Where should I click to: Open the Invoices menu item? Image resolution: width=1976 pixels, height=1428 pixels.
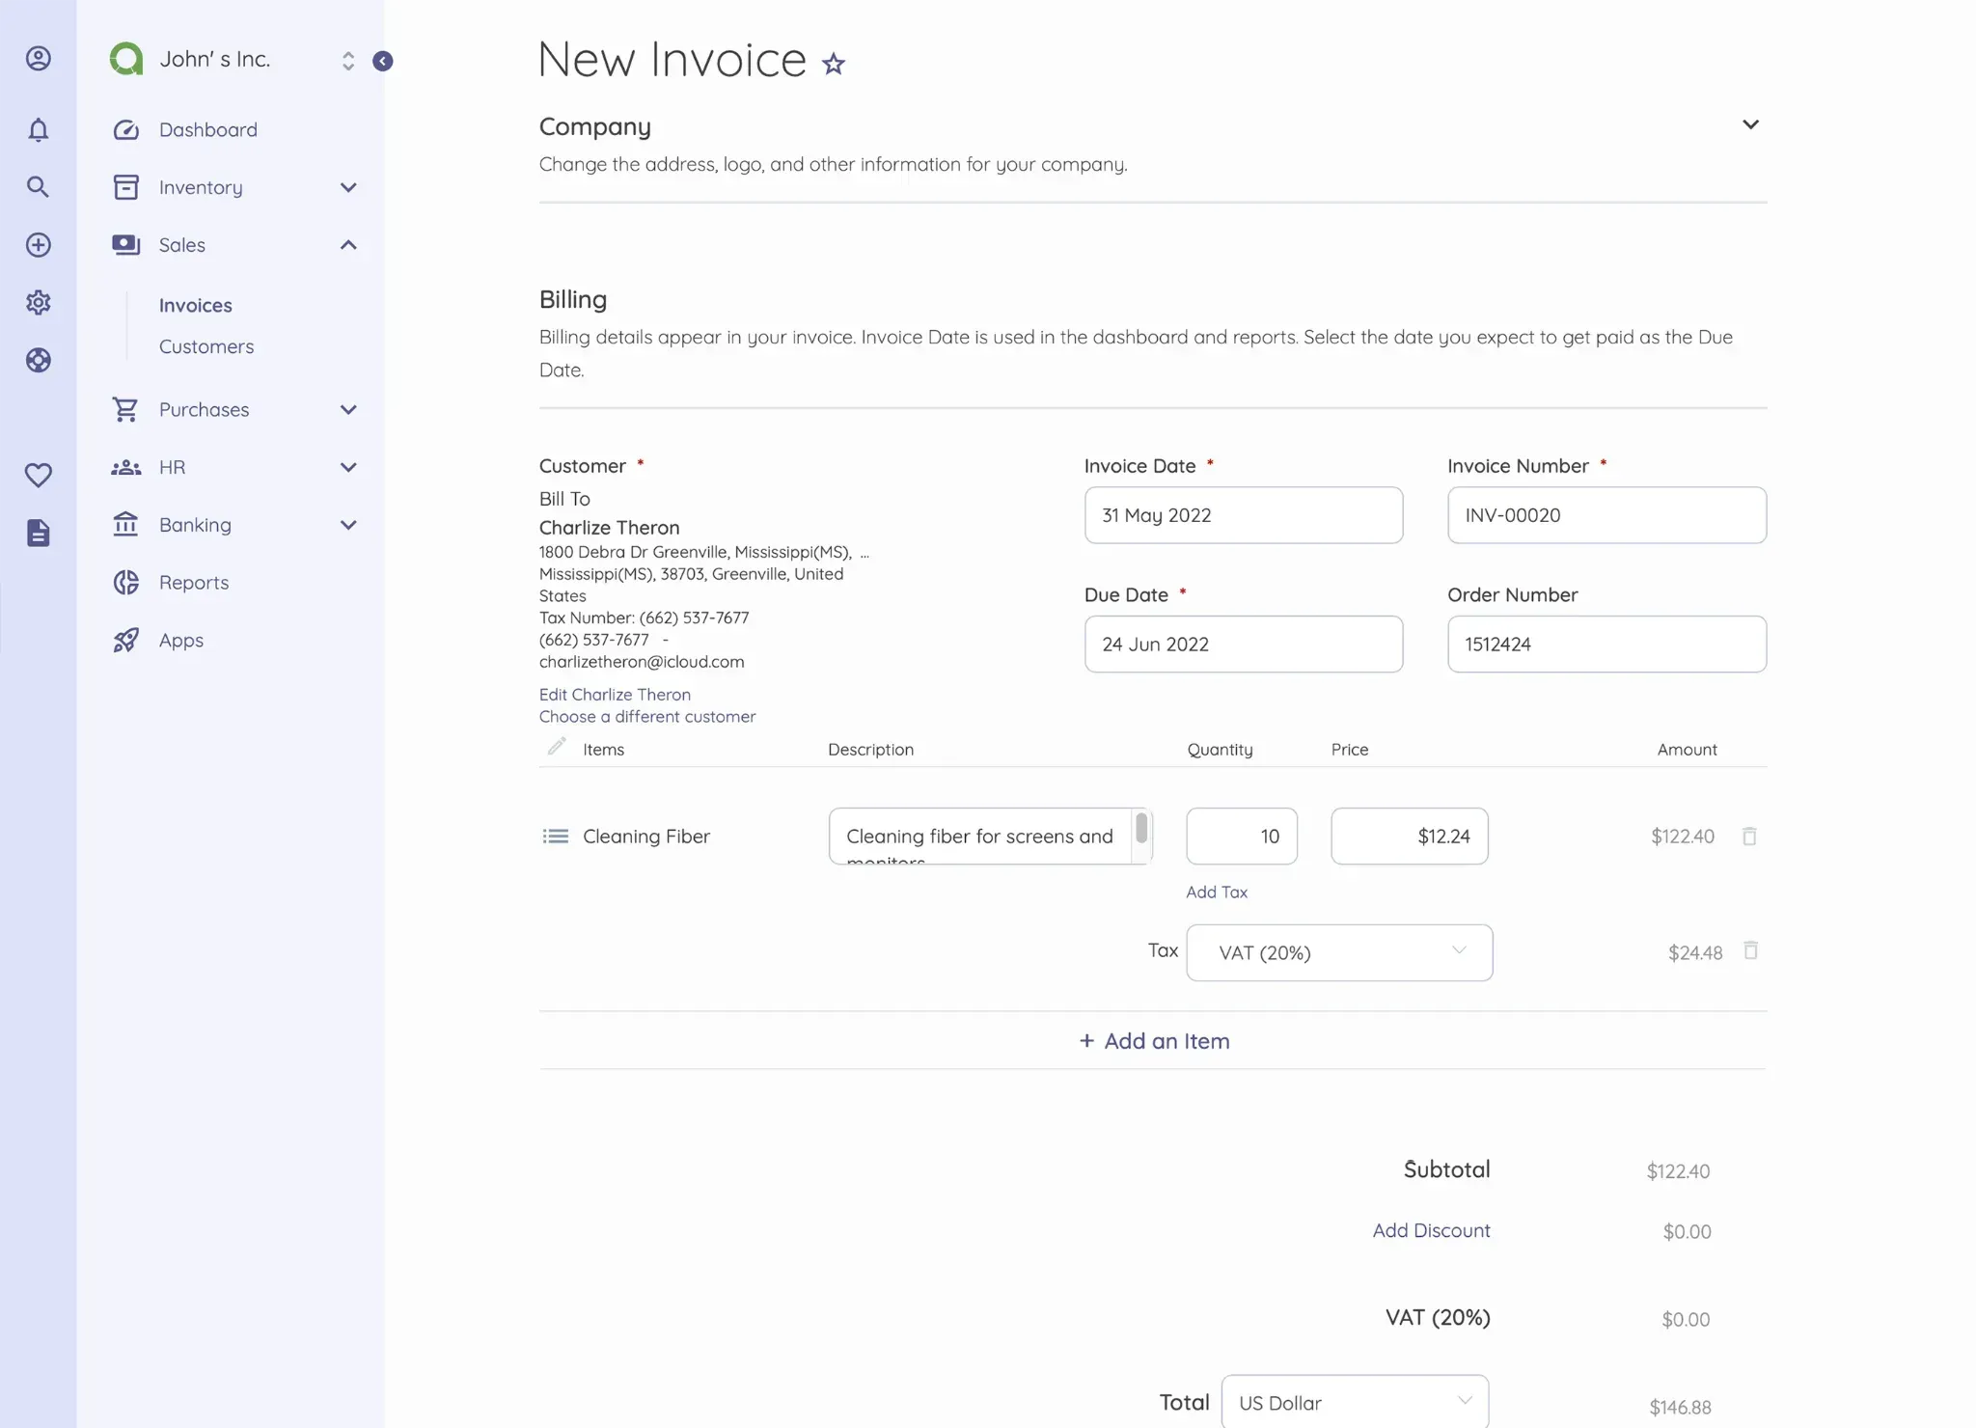[x=195, y=304]
